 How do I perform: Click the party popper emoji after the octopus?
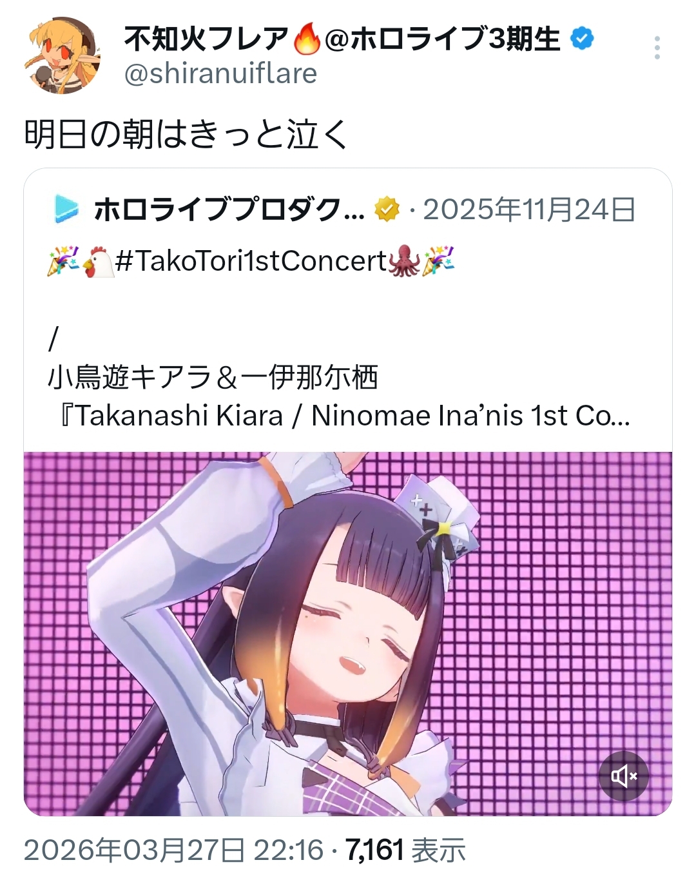coord(438,261)
